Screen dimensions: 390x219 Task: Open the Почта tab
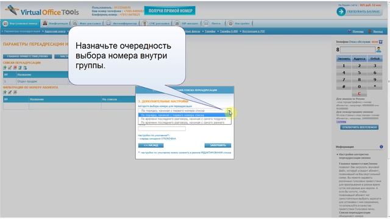tap(213, 24)
